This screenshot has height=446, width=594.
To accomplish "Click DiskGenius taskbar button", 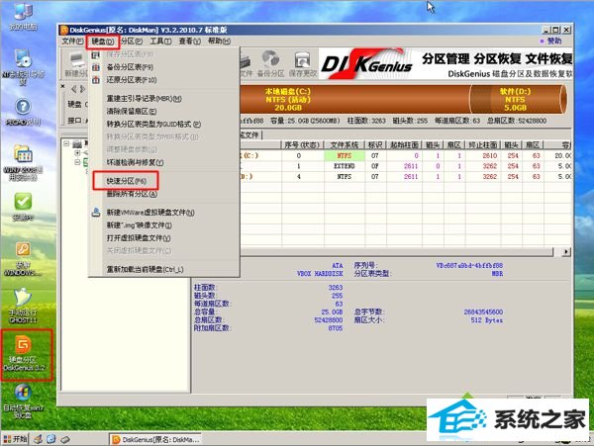I will click(155, 439).
